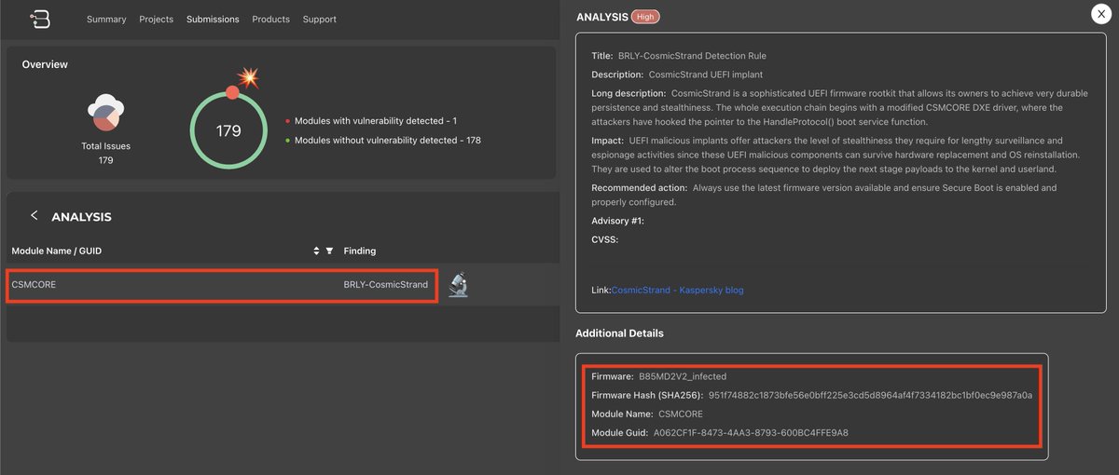This screenshot has height=475, width=1119.
Task: Go back using the arrow beside ANALYSIS
Action: click(x=35, y=215)
